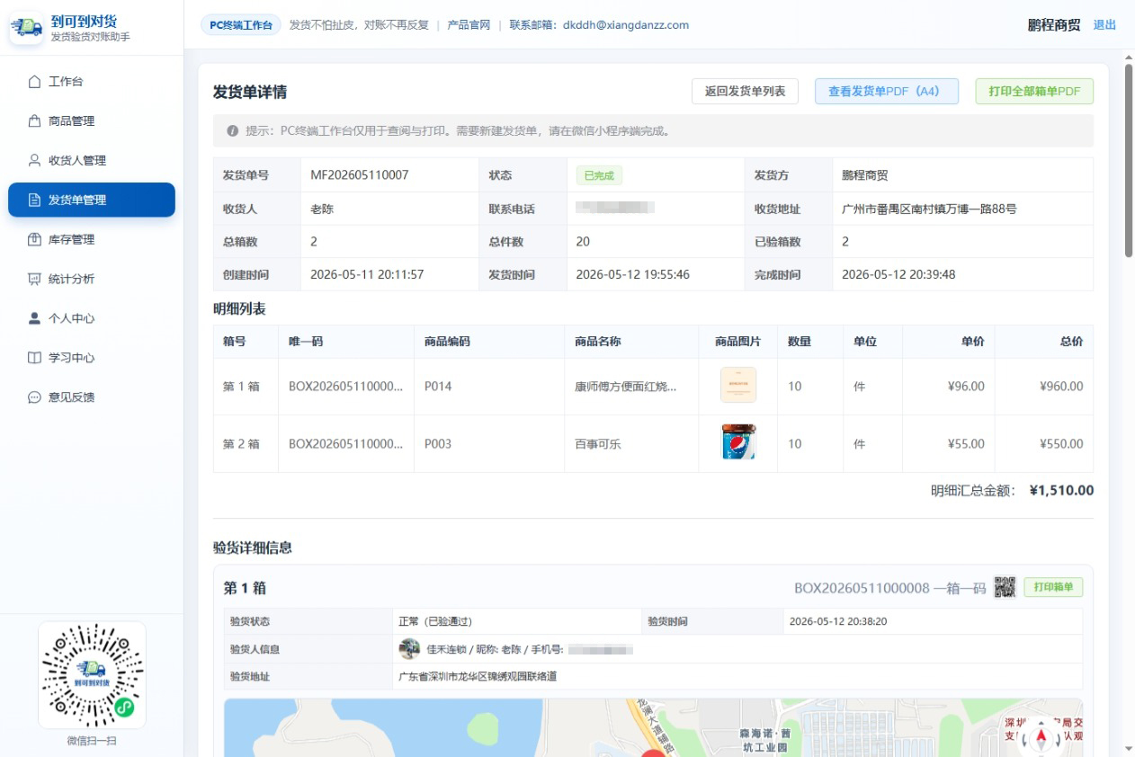This screenshot has width=1135, height=757.
Task: Click the info icon before 提示
Action: (x=233, y=131)
